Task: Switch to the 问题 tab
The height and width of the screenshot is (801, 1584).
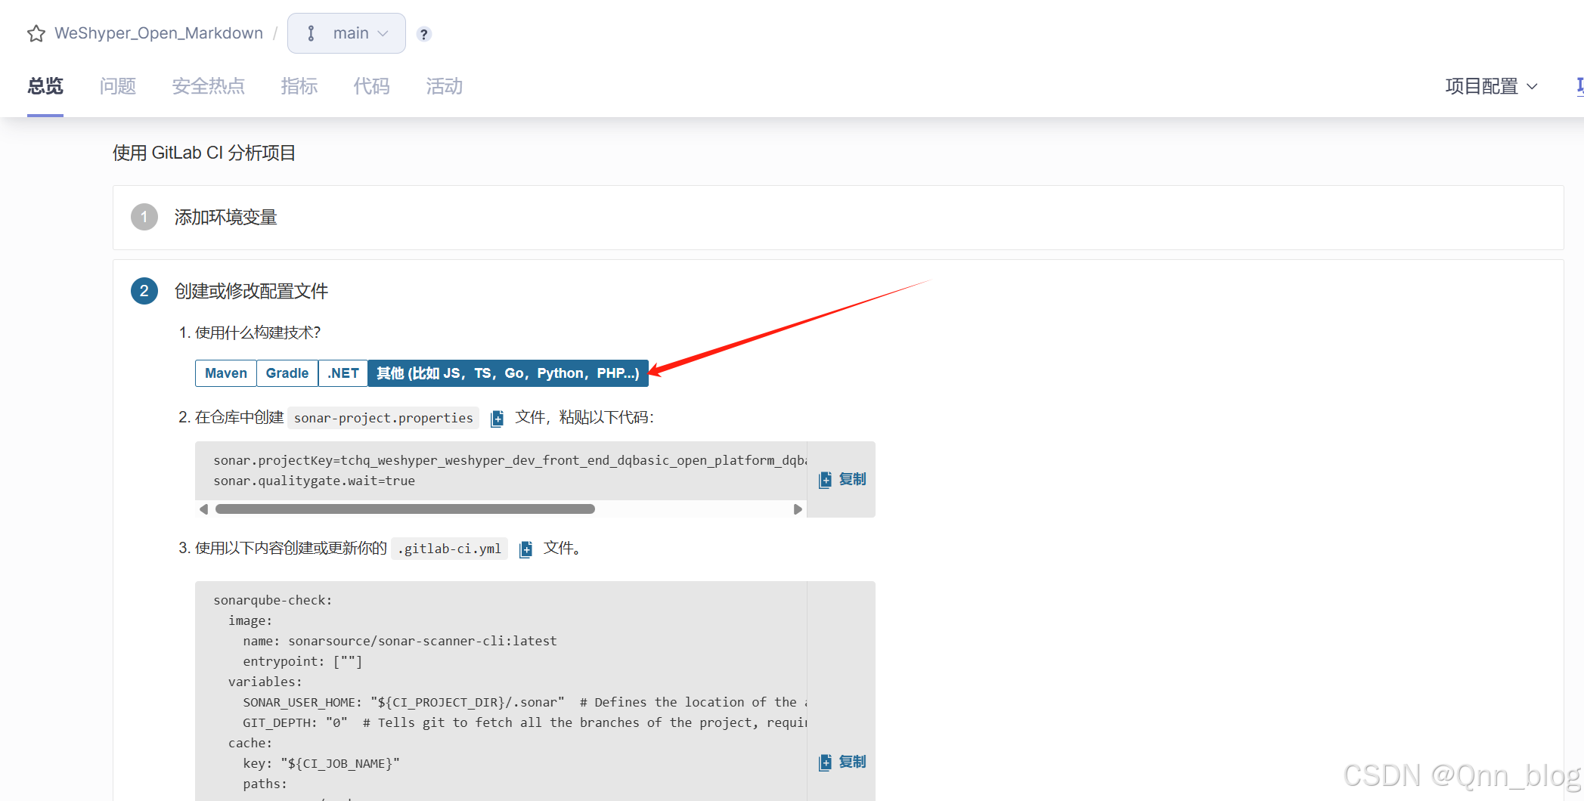Action: (117, 86)
